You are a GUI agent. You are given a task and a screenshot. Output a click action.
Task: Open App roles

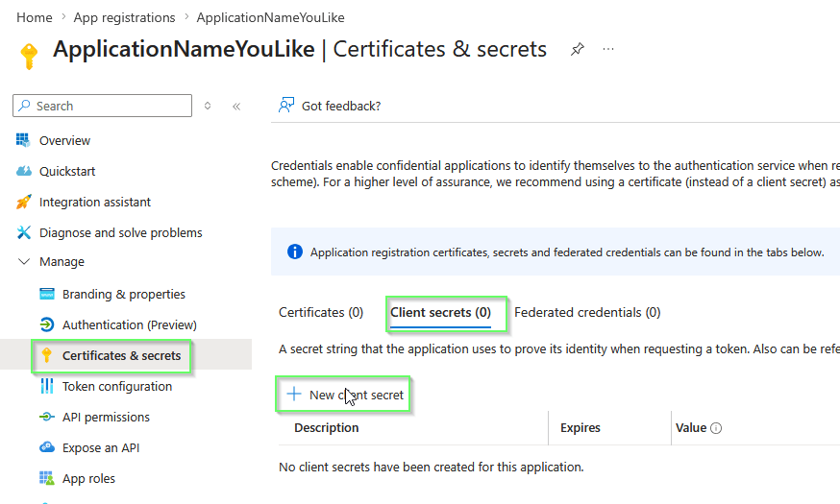pos(88,478)
